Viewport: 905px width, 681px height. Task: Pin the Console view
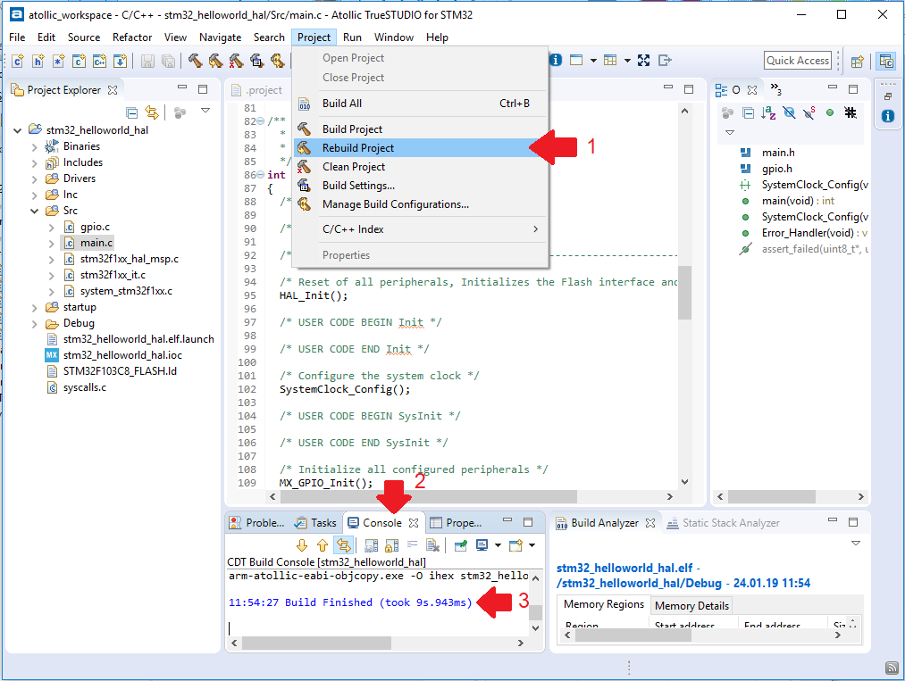pos(459,545)
